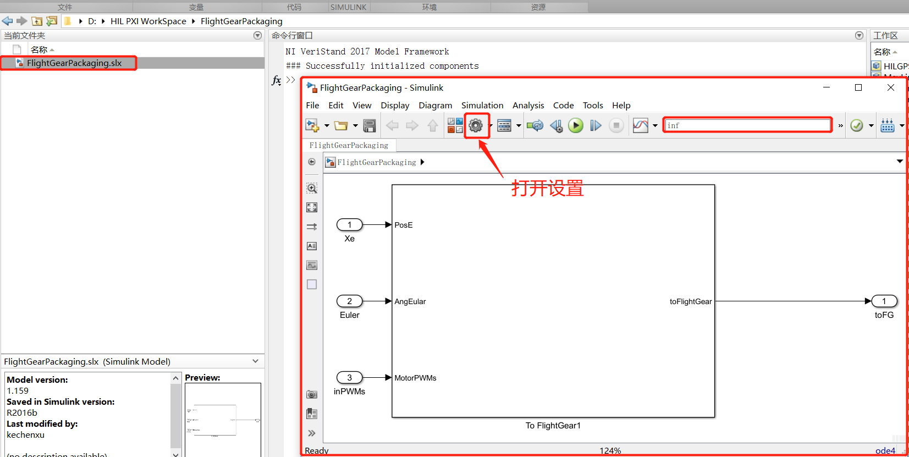909x457 pixels.
Task: Save the Simulink model
Action: pyautogui.click(x=370, y=125)
